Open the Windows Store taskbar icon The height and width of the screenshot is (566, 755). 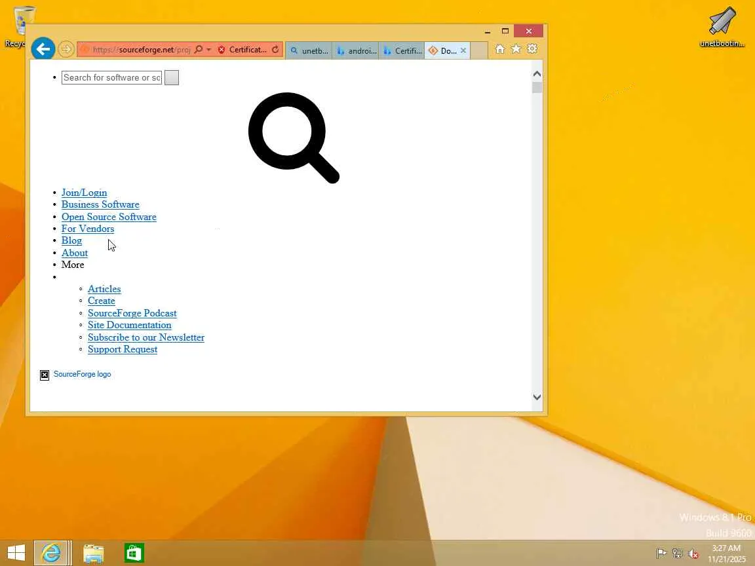(x=134, y=553)
